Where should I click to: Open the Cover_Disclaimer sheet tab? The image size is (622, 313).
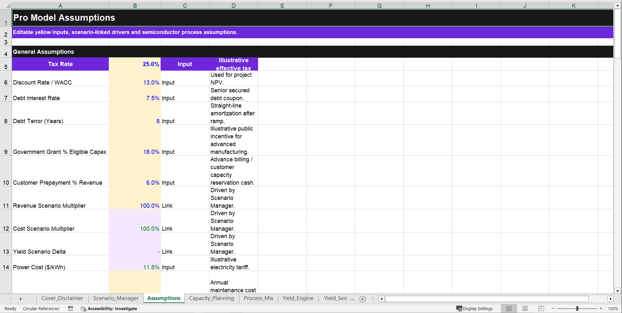[62, 298]
